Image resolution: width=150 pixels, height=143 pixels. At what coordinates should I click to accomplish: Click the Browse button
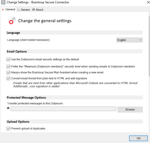pyautogui.click(x=130, y=109)
